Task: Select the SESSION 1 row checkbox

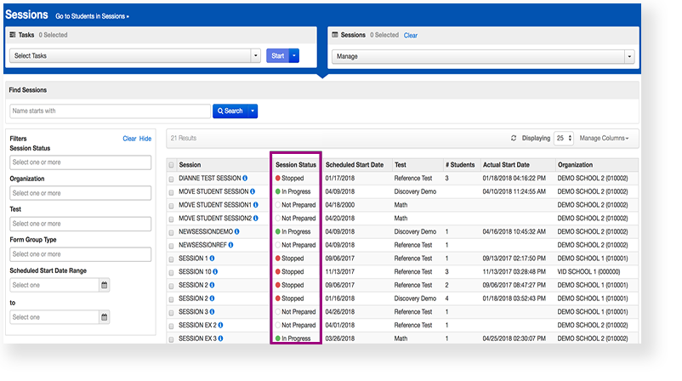Action: point(172,259)
